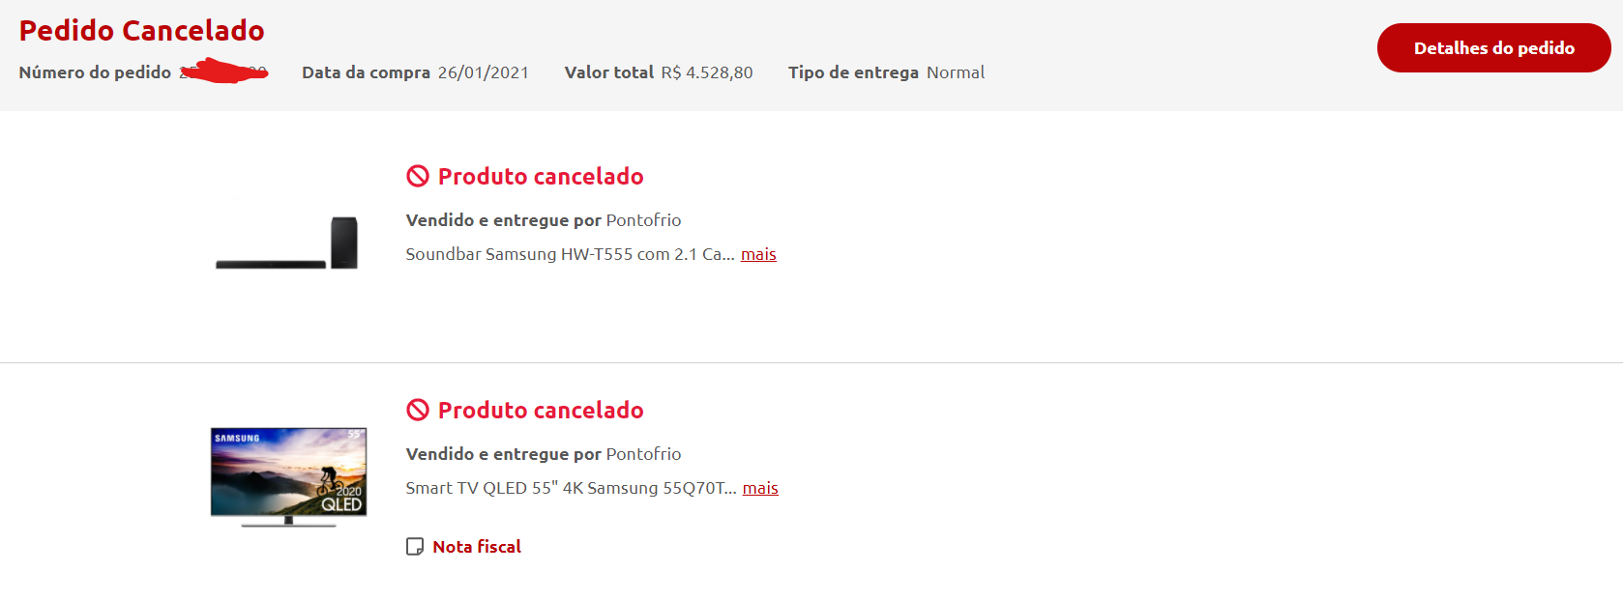Click the Smart TV QLED 55" product name
Image resolution: width=1623 pixels, height=600 pixels.
click(x=571, y=488)
